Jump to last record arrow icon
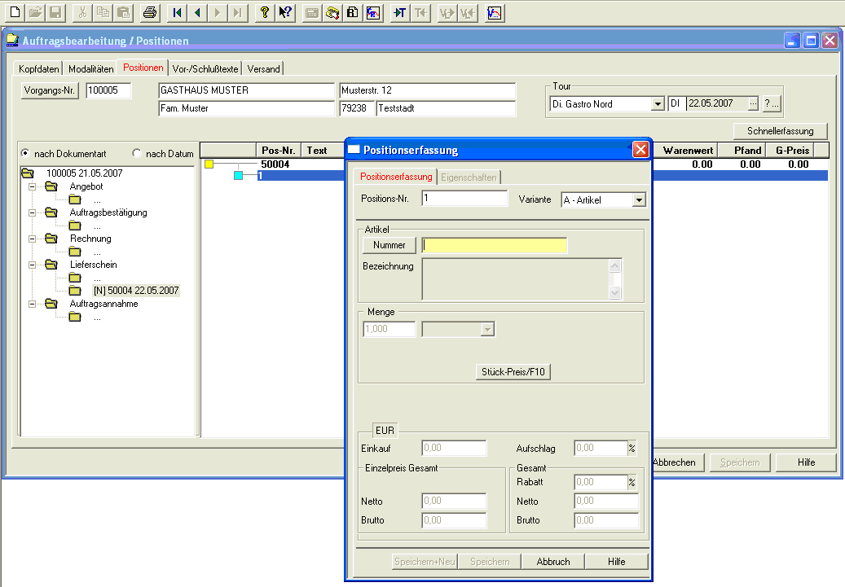 pyautogui.click(x=238, y=12)
